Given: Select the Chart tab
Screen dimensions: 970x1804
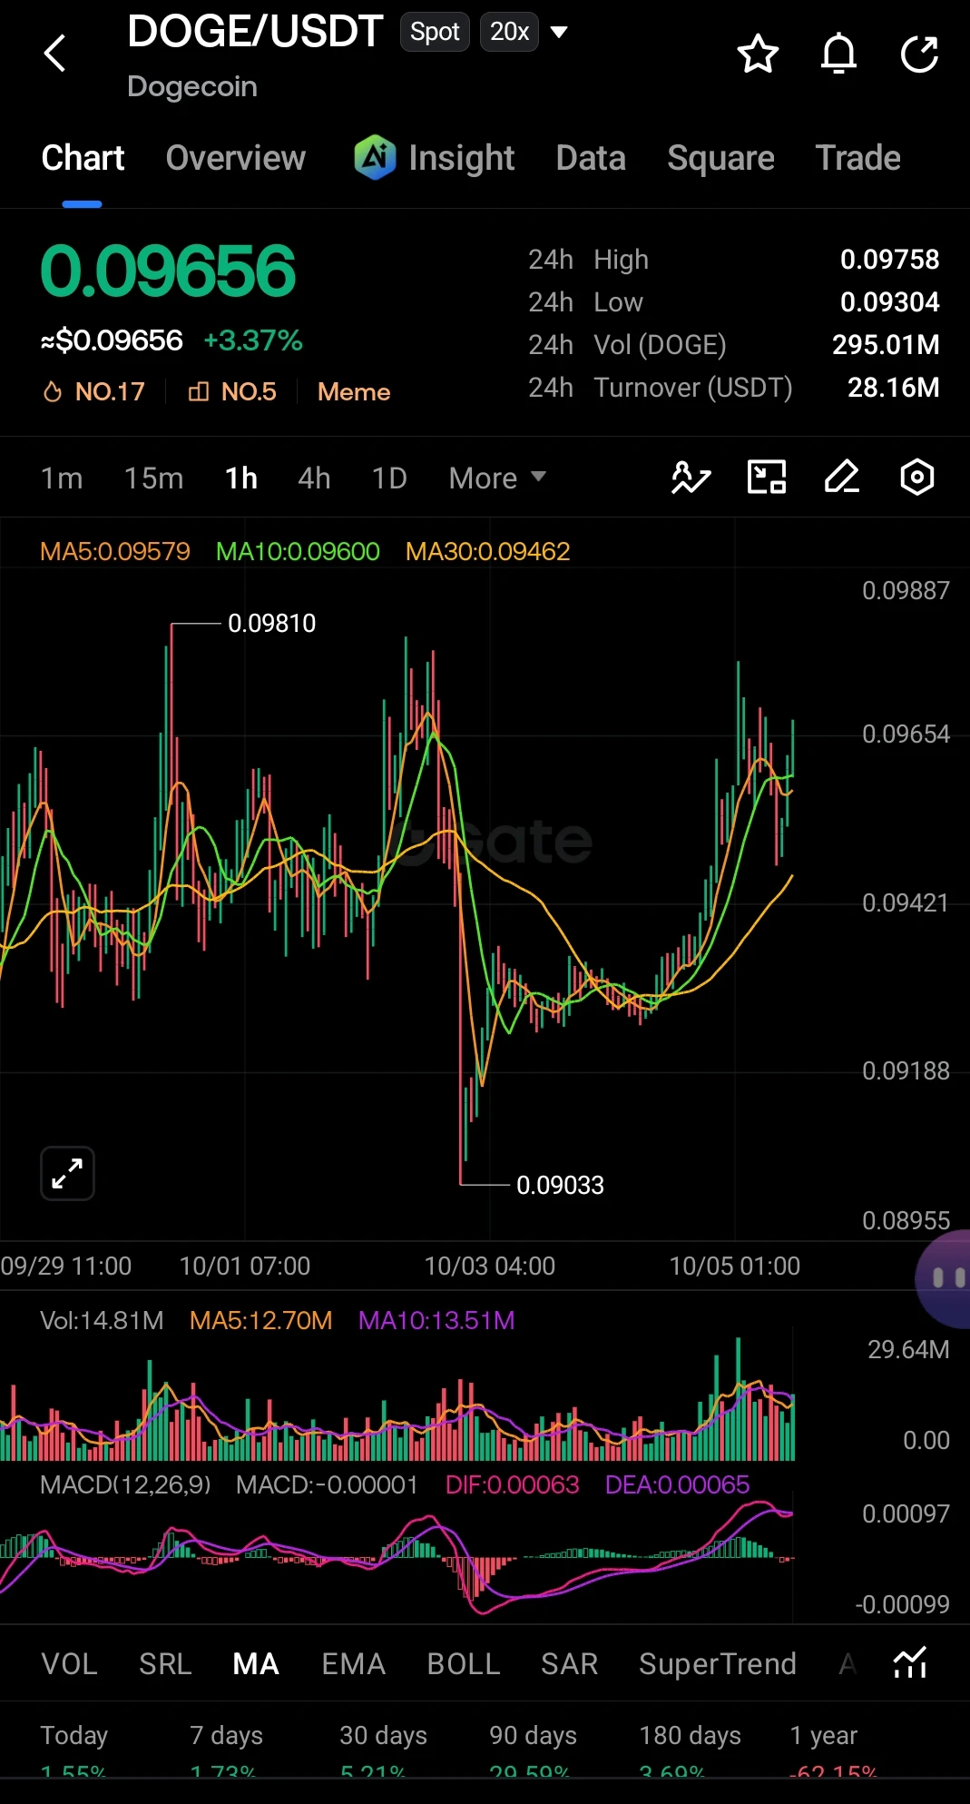Looking at the screenshot, I should (x=83, y=158).
